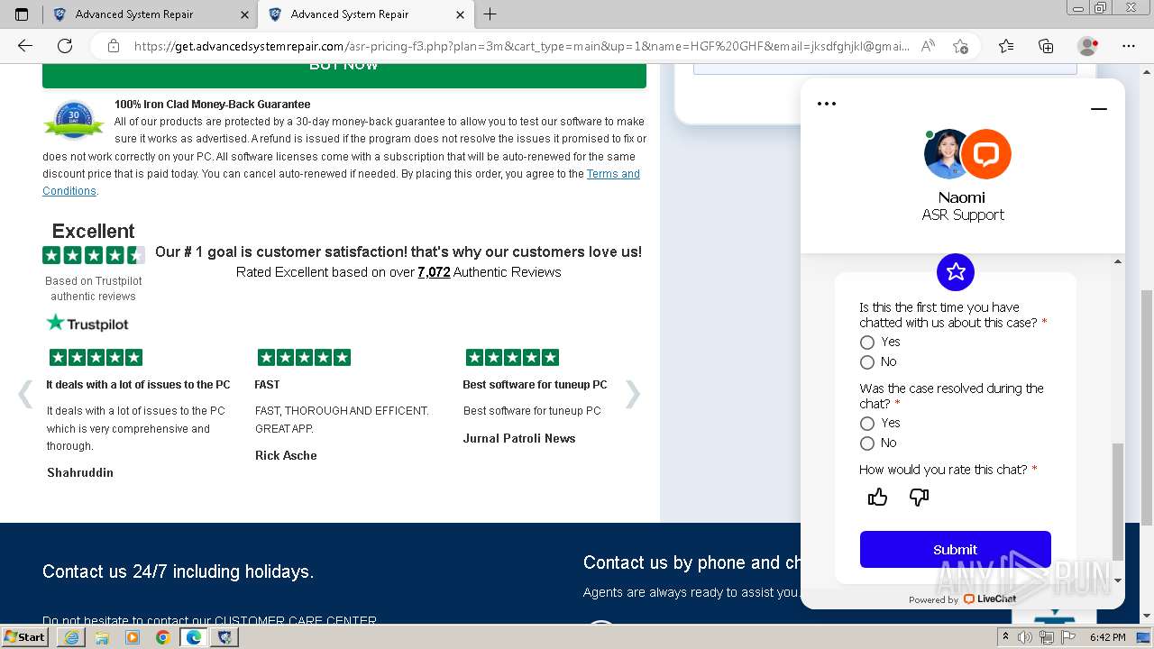Click 'Best software for tuneup PC' review title
Viewport: 1154px width, 649px height.
tap(535, 385)
